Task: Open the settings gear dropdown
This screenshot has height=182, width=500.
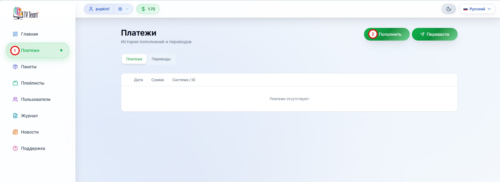Action: pyautogui.click(x=120, y=9)
